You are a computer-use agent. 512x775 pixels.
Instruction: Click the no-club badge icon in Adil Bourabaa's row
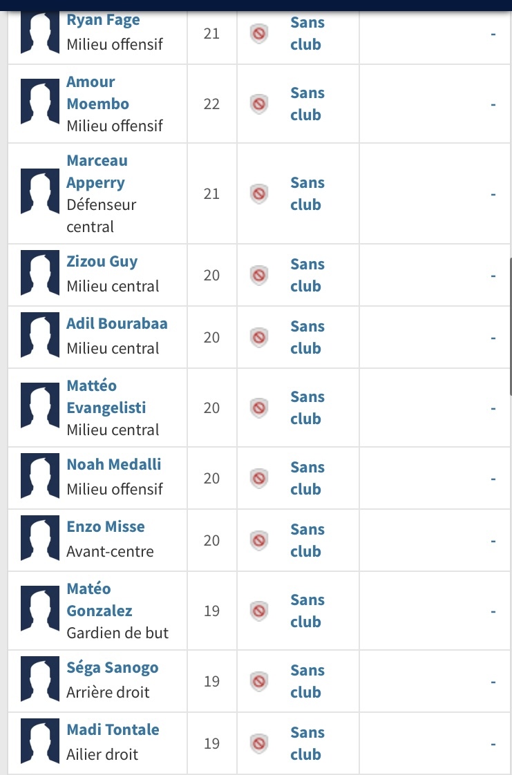tap(259, 338)
